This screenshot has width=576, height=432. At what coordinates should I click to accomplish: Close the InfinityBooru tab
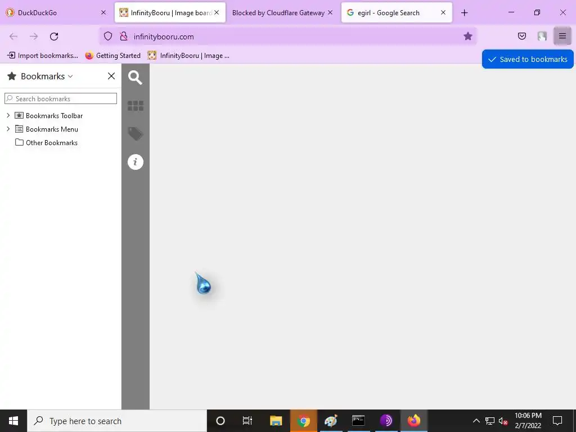click(x=217, y=12)
